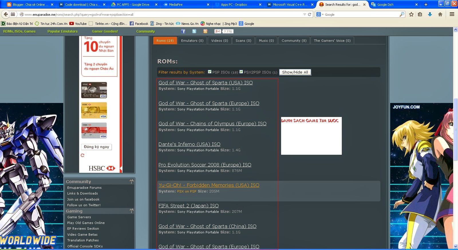Click the PSX on PSP system link
Image resolution: width=458 pixels, height=250 pixels.
[x=187, y=191]
